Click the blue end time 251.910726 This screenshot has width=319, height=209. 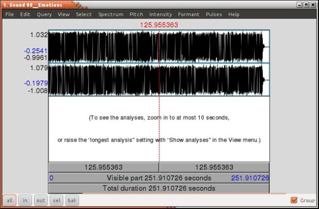[x=250, y=178]
